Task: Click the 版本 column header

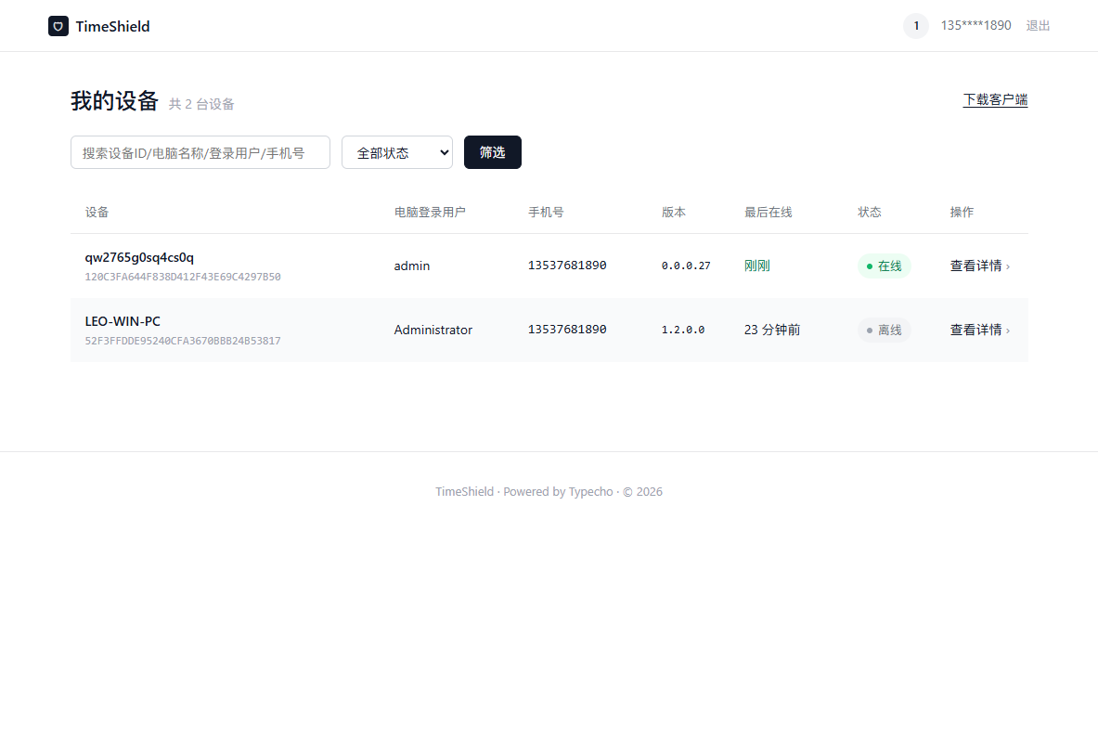Action: [674, 213]
